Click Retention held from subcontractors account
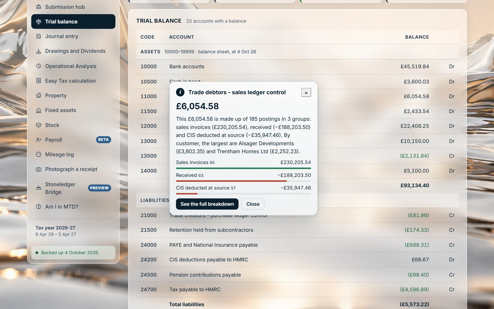Viewport: 494px width, 309px height. point(211,230)
